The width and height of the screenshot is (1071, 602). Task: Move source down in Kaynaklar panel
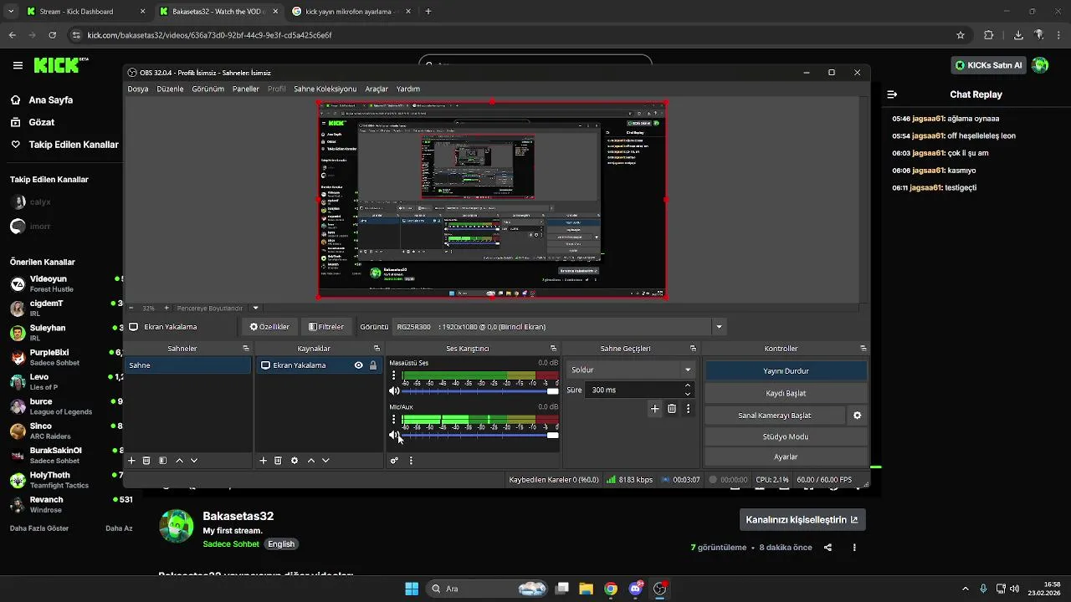pos(325,461)
